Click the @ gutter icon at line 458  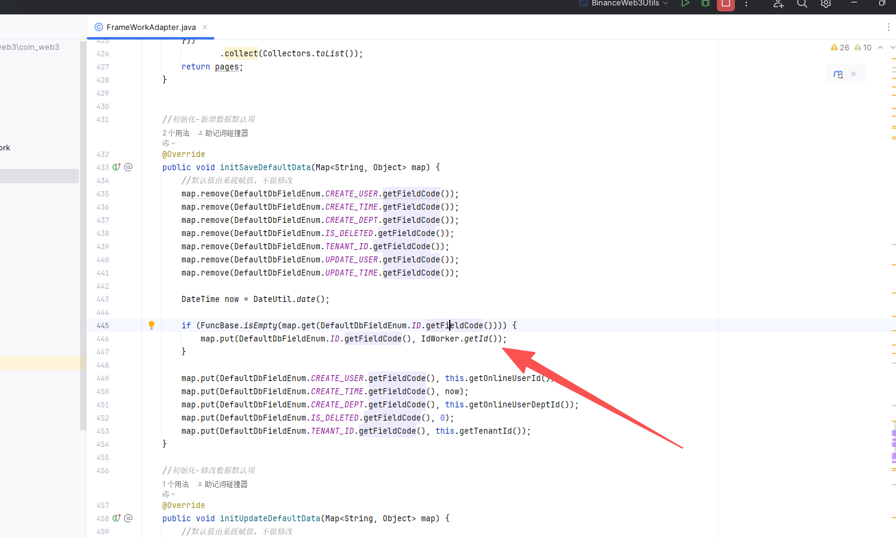(x=128, y=518)
